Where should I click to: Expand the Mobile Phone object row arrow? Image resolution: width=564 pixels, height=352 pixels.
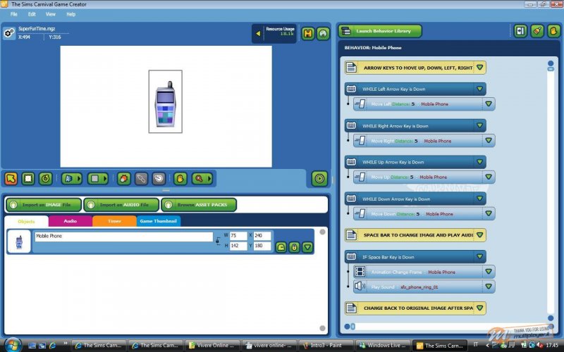point(307,247)
